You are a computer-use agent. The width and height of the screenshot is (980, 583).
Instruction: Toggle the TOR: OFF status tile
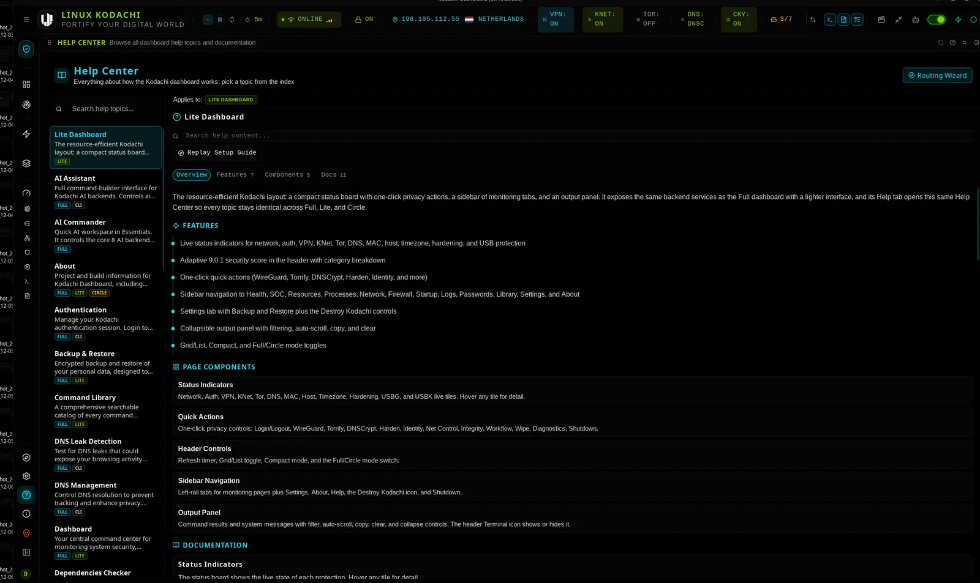coord(648,20)
